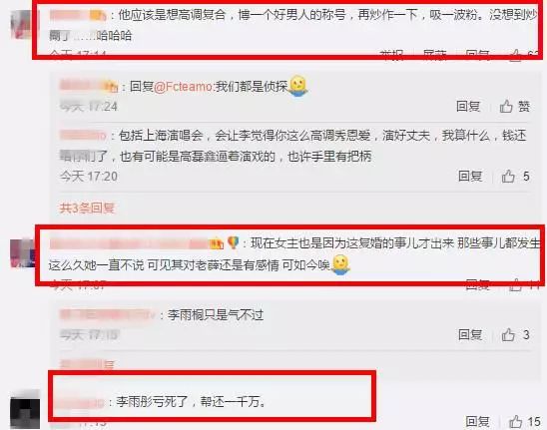Reply to the 17:20 comment about 上海演唱会
547x430 pixels.
(x=470, y=177)
